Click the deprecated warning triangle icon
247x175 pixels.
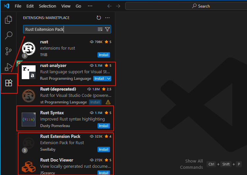[x=108, y=102]
